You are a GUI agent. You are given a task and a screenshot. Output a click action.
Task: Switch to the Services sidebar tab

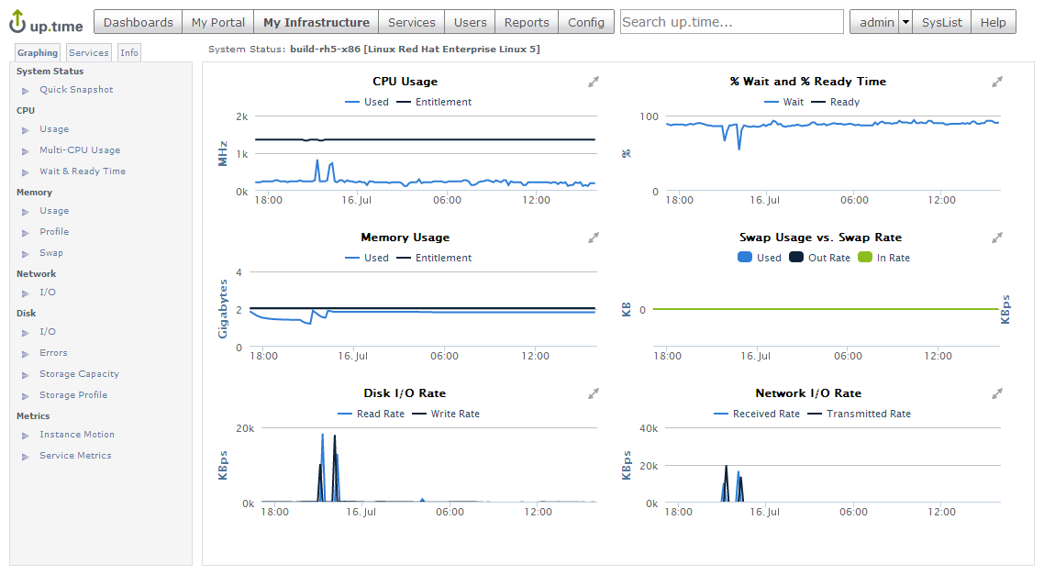point(89,53)
